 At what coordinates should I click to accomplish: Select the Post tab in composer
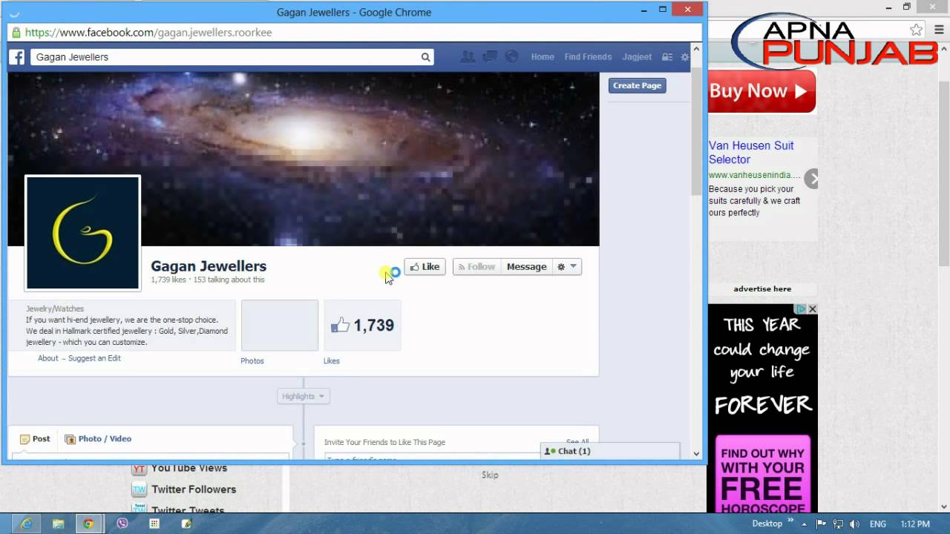pos(35,439)
